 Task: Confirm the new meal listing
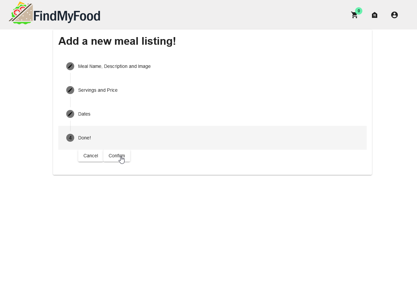tap(117, 156)
